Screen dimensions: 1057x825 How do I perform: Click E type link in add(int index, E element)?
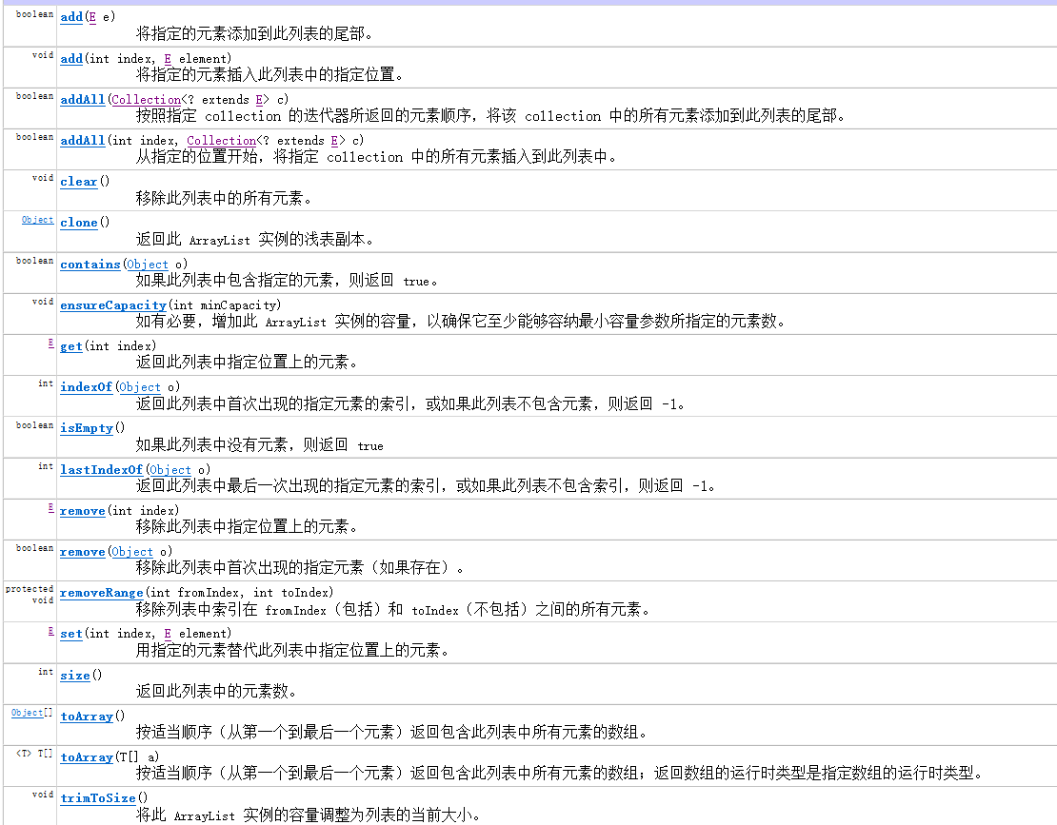pyautogui.click(x=168, y=59)
